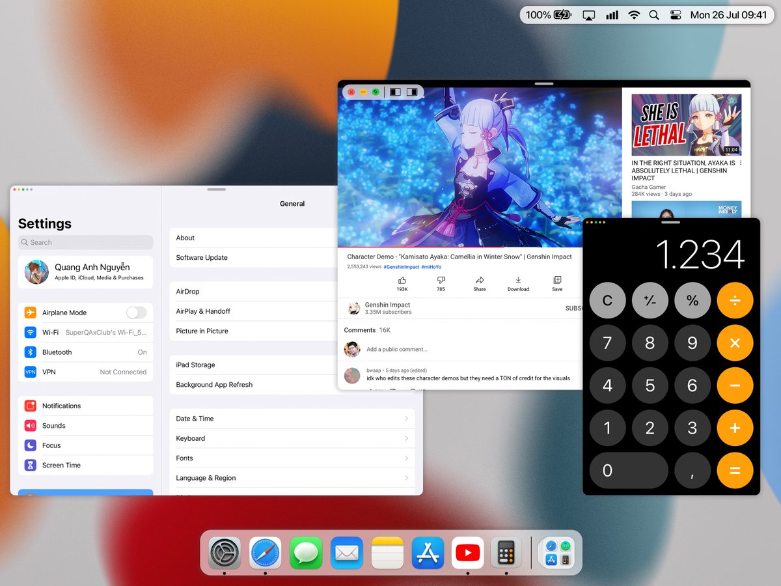Expand Date & Time chevron row
The image size is (781, 586).
(292, 419)
